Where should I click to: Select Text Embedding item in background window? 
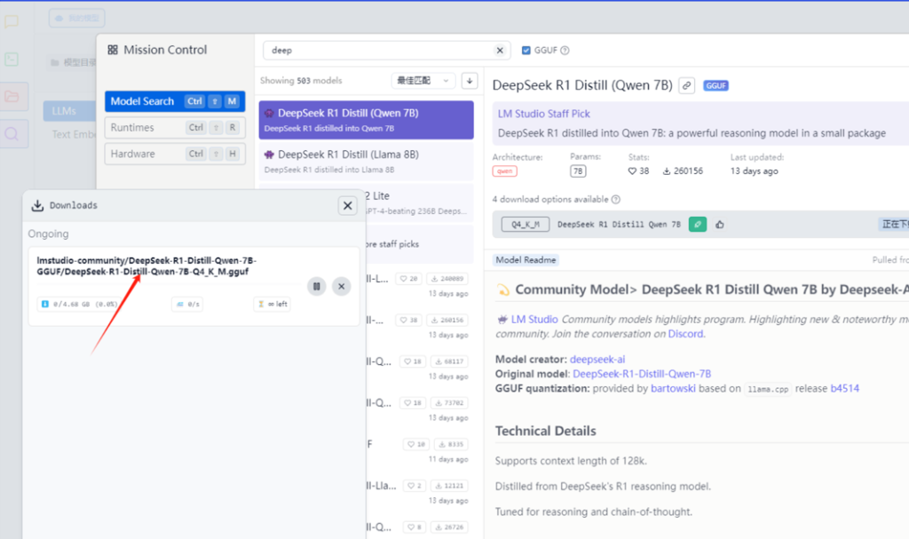click(x=74, y=135)
